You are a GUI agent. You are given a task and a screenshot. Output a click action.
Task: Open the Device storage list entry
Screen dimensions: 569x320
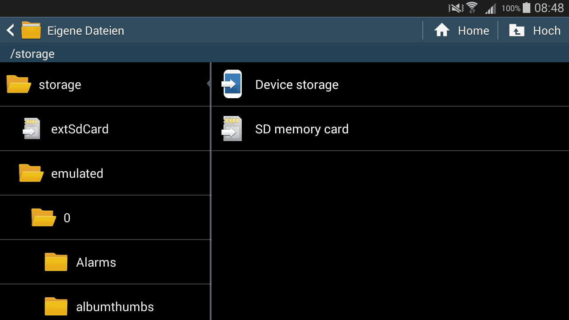coord(390,84)
